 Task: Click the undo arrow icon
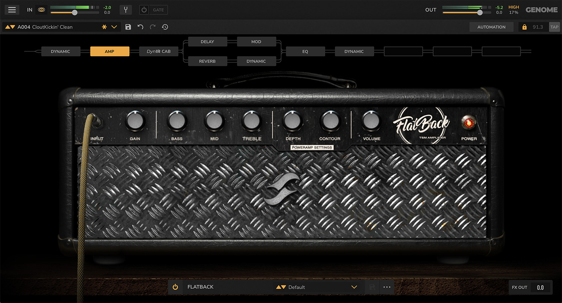[x=140, y=27]
